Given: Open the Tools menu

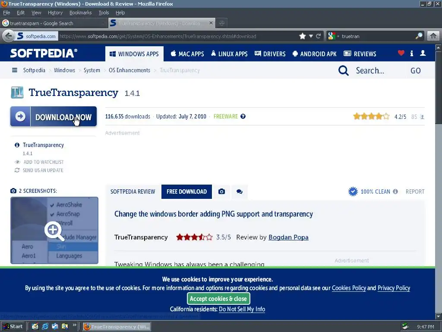Looking at the screenshot, I should [x=104, y=13].
